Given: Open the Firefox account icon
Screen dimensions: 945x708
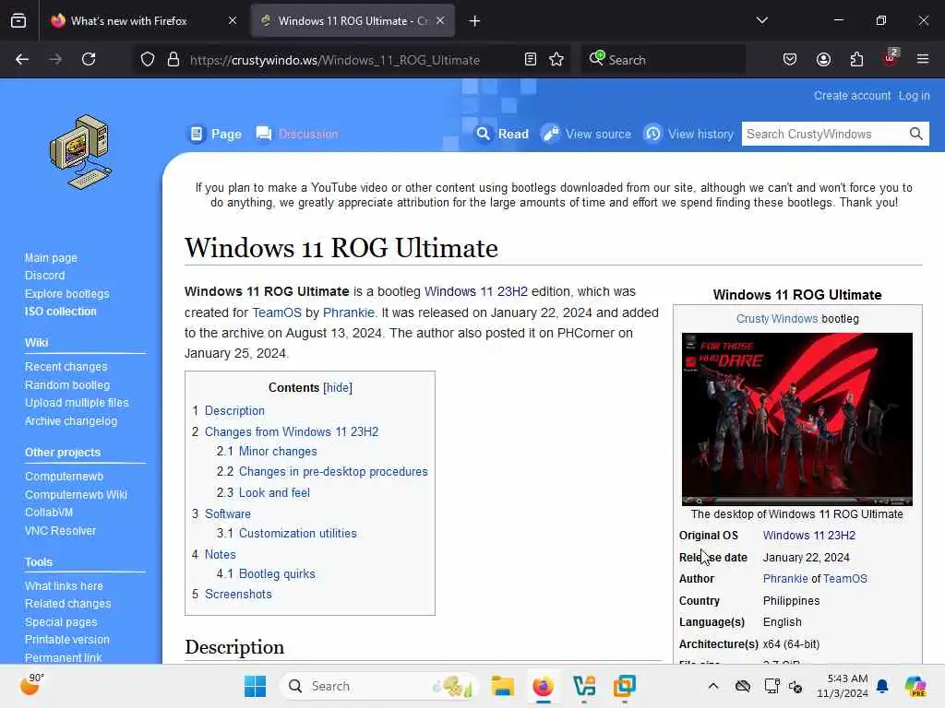Looking at the screenshot, I should pos(823,60).
